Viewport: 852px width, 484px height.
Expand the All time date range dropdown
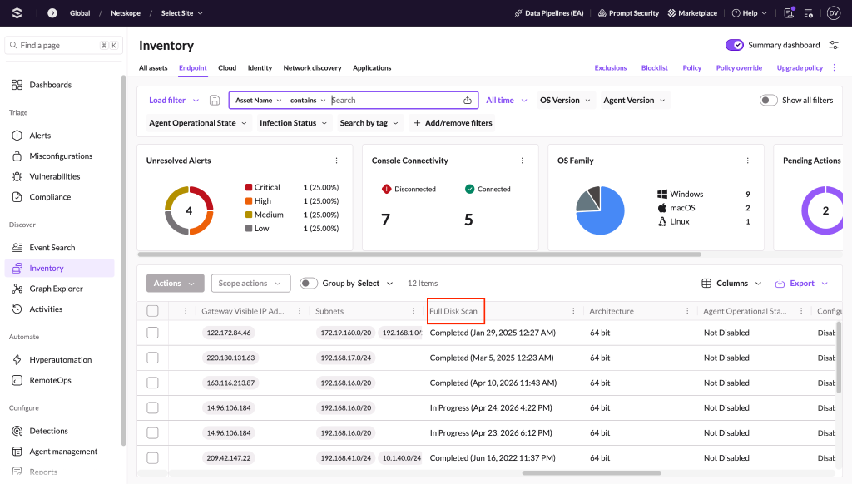pyautogui.click(x=507, y=100)
